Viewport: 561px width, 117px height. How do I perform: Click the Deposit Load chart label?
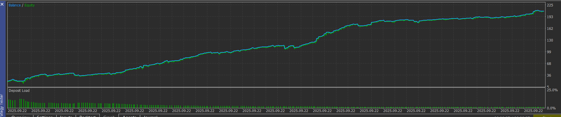tap(19, 91)
